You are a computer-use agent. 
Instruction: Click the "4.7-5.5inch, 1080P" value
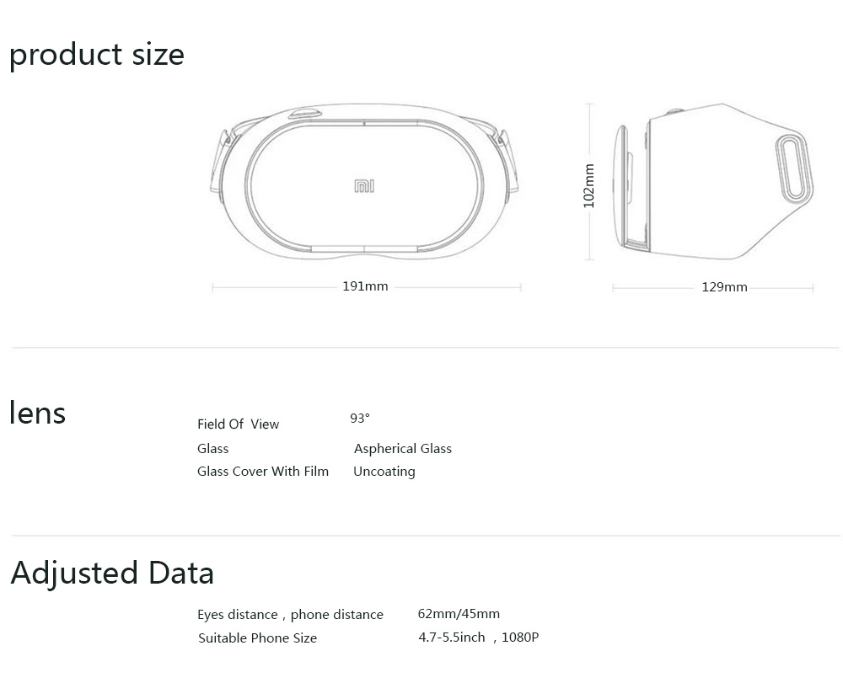(x=478, y=638)
